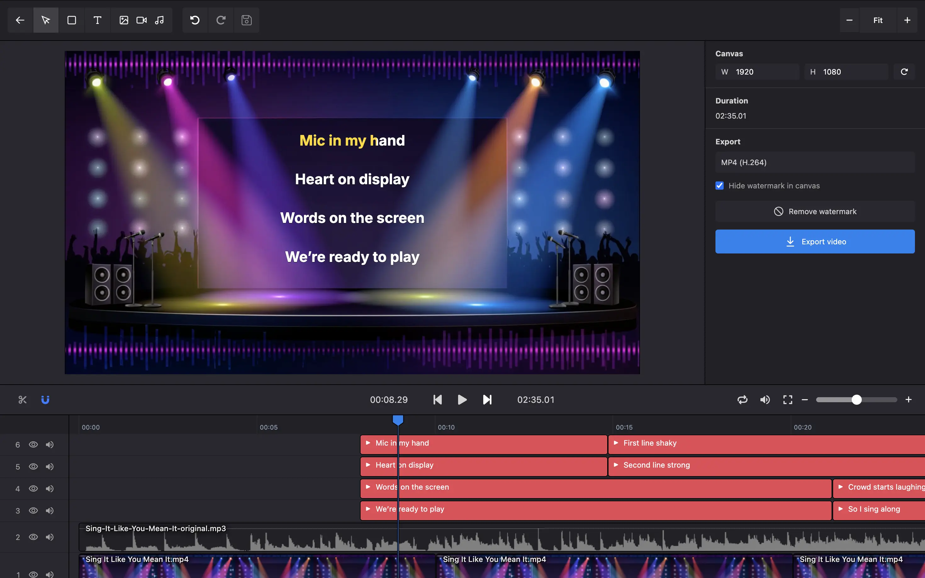This screenshot has width=925, height=578.
Task: Save the project
Action: (x=246, y=20)
